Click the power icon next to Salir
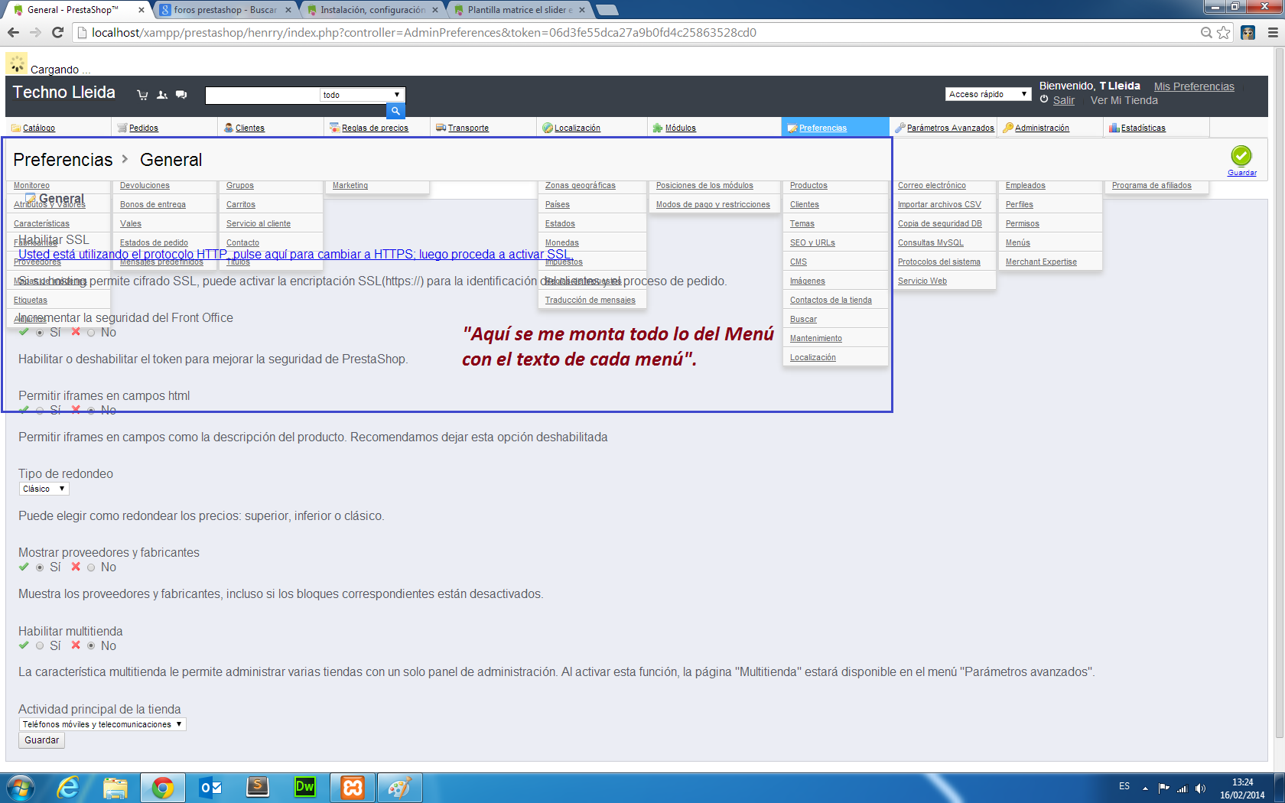 1044,99
